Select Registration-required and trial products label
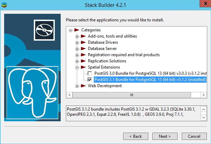 pos(124,55)
